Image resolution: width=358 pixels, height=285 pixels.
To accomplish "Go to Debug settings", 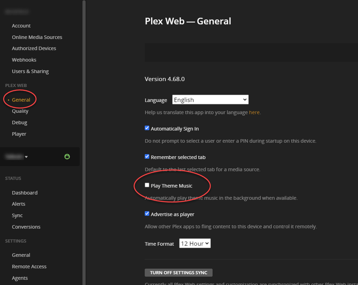I will 19,123.
